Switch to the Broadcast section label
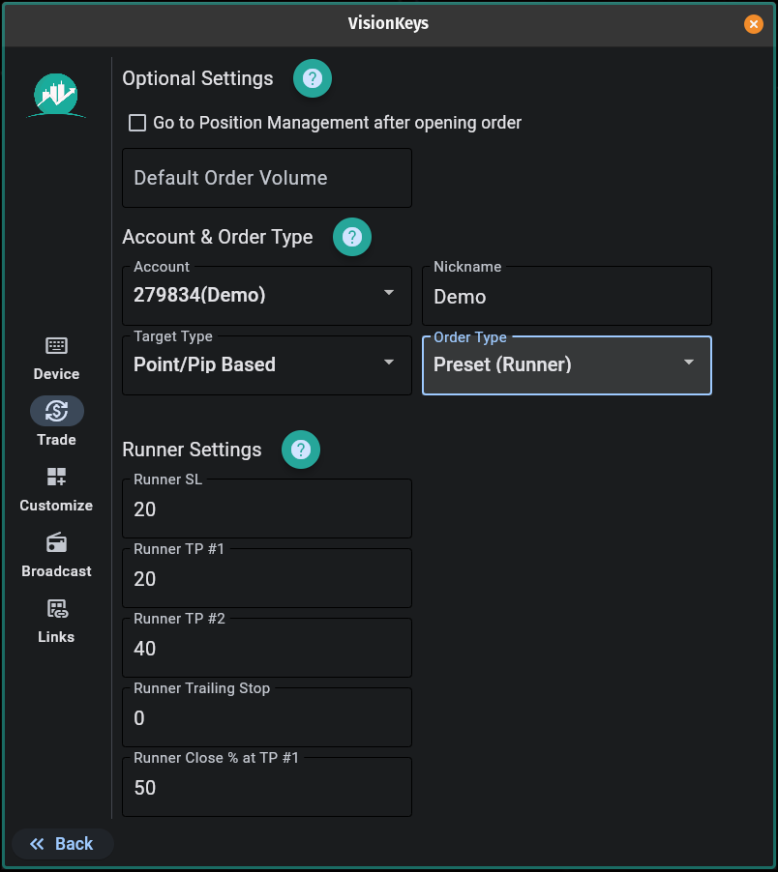This screenshot has width=778, height=872. click(56, 571)
